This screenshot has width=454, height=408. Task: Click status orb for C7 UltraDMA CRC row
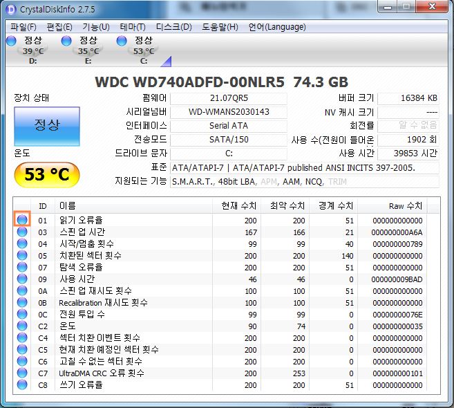click(22, 373)
